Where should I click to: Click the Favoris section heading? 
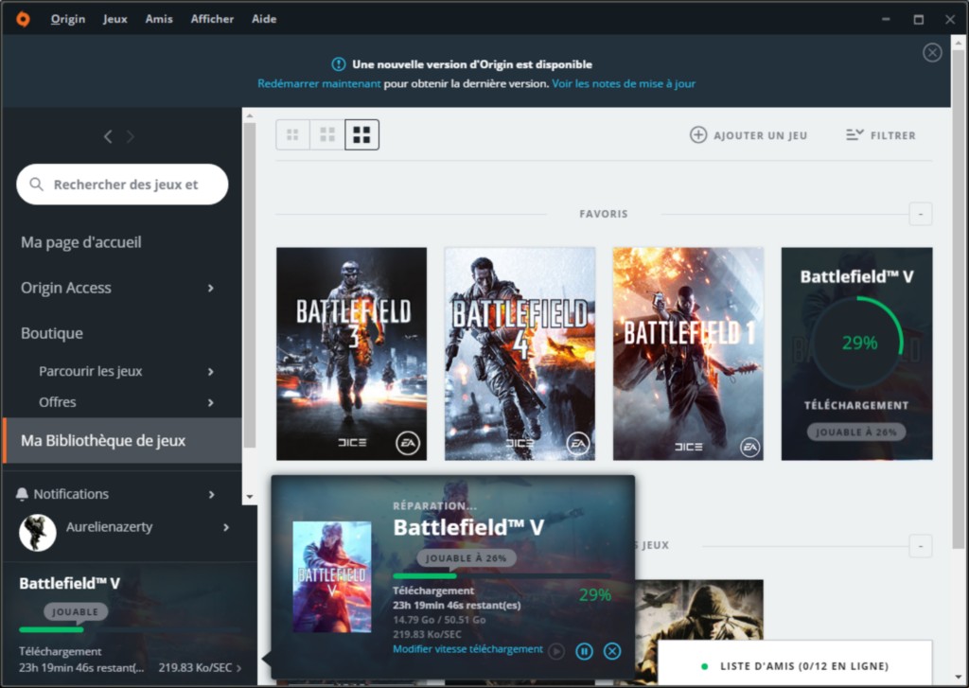click(x=603, y=214)
